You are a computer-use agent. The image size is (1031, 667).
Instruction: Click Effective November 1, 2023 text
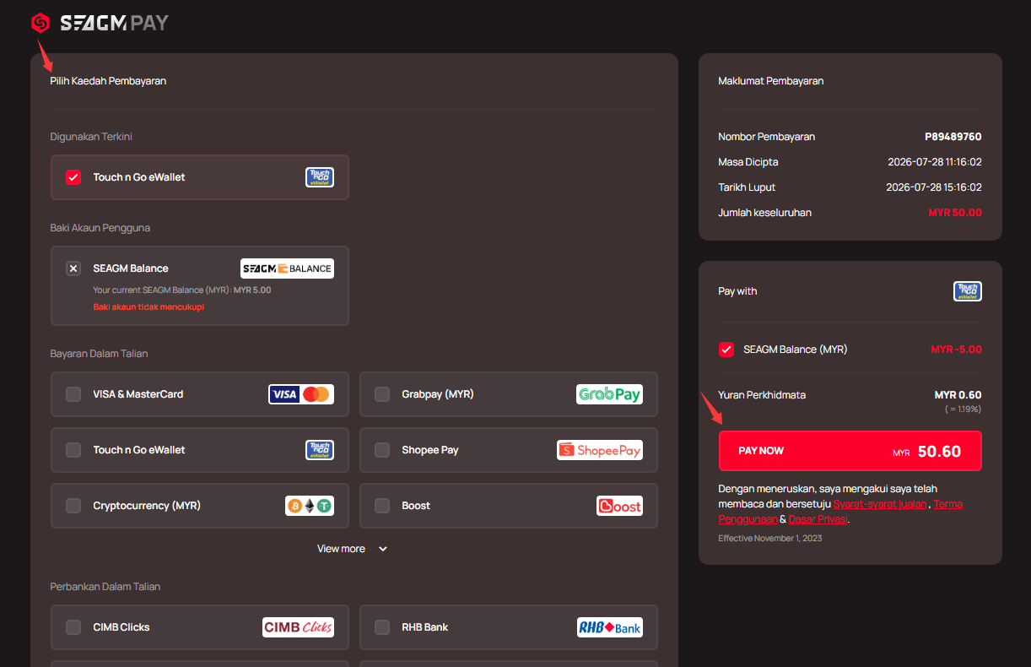pos(769,538)
